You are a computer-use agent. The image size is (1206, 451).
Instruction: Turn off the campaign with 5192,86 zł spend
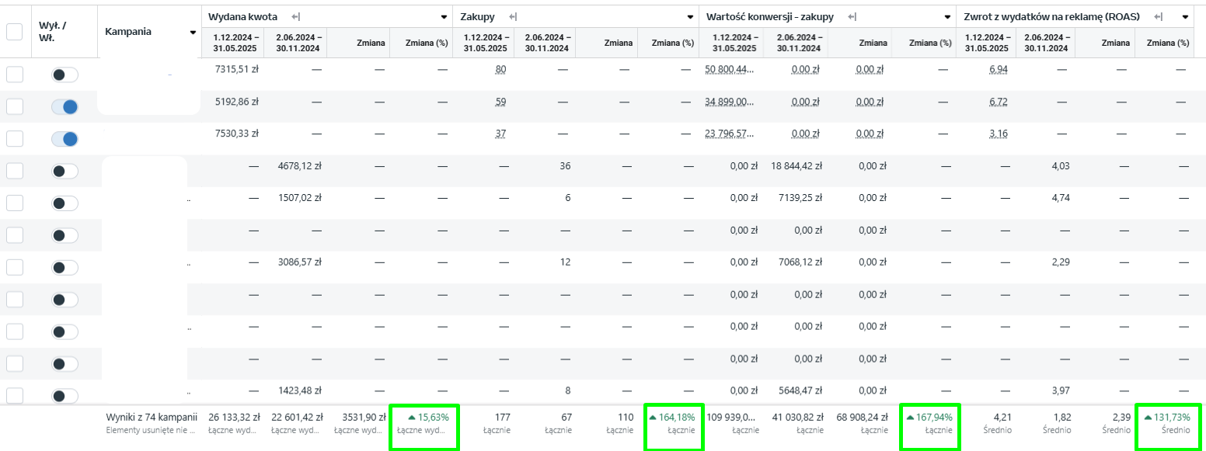[x=64, y=107]
